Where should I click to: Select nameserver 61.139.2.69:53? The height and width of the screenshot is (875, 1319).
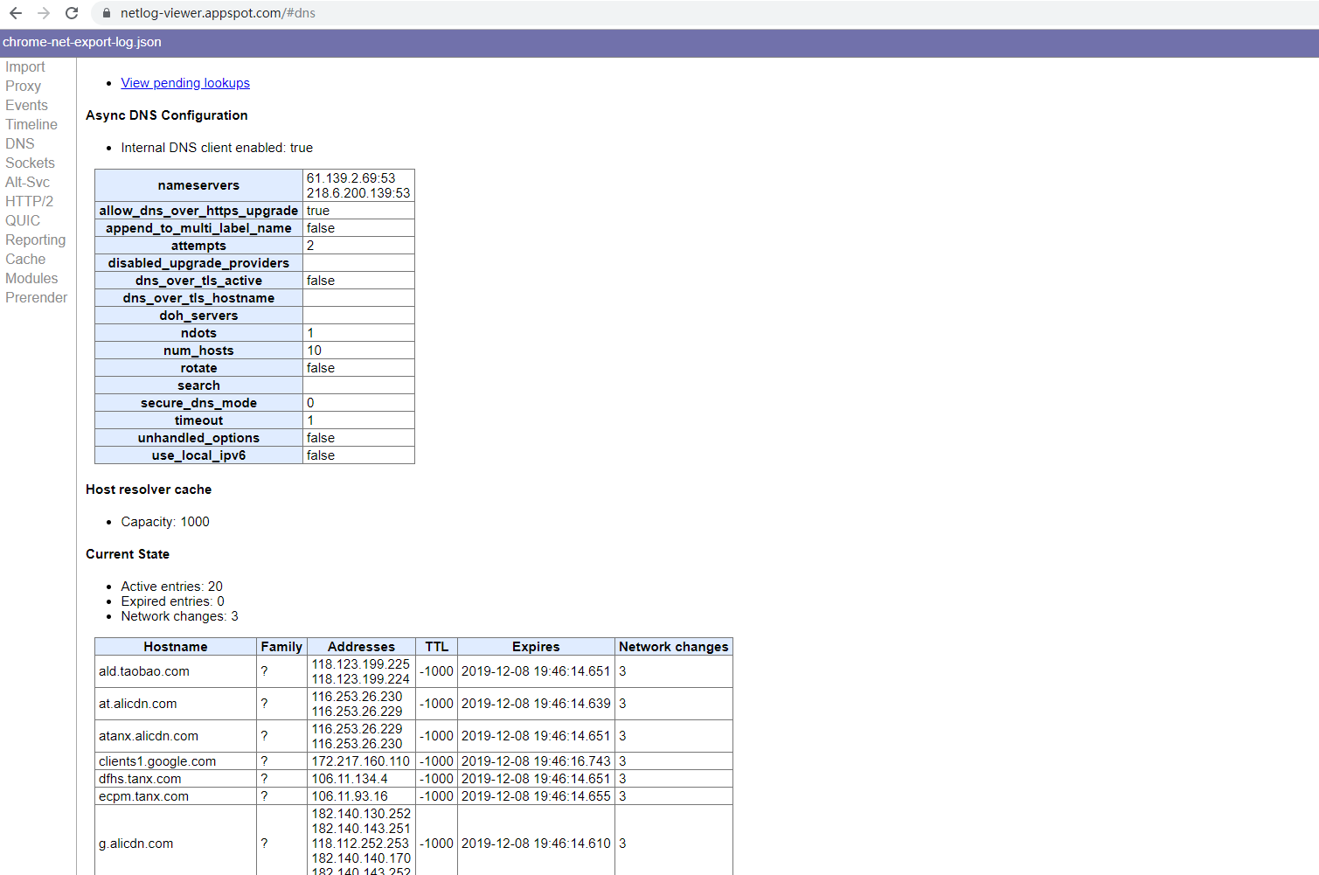(x=351, y=178)
